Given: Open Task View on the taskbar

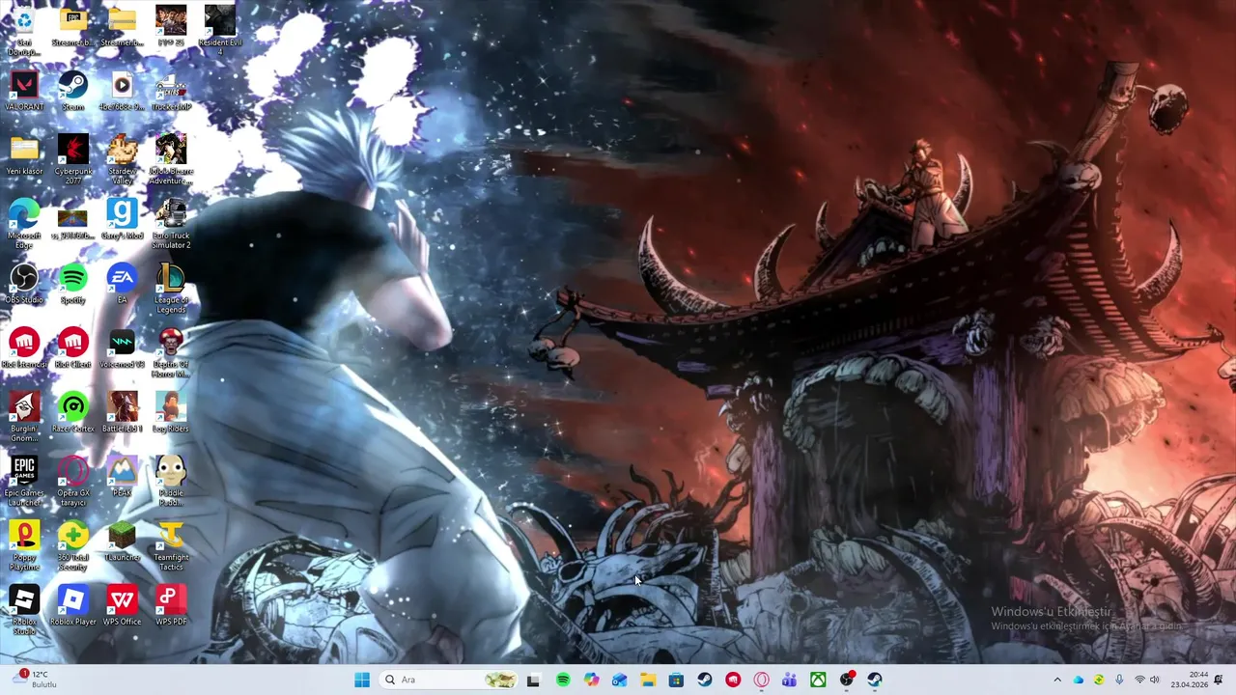Looking at the screenshot, I should click(x=533, y=680).
